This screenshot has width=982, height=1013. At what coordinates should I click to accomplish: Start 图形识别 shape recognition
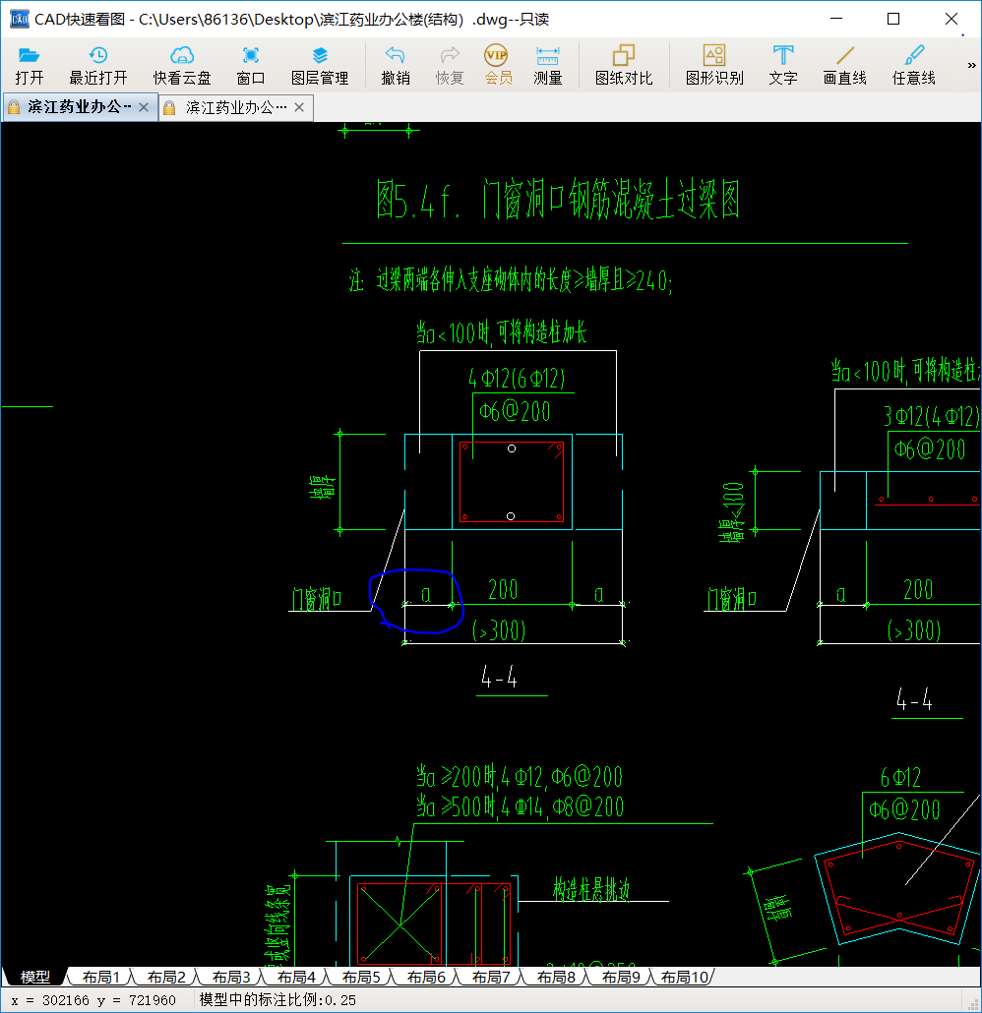tap(714, 66)
